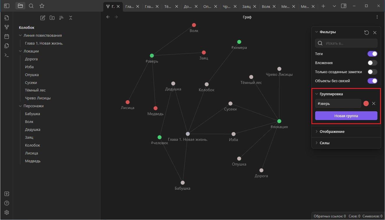Toggle the left sidebar

7,6
